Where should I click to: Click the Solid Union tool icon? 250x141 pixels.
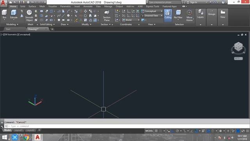click(x=41, y=11)
